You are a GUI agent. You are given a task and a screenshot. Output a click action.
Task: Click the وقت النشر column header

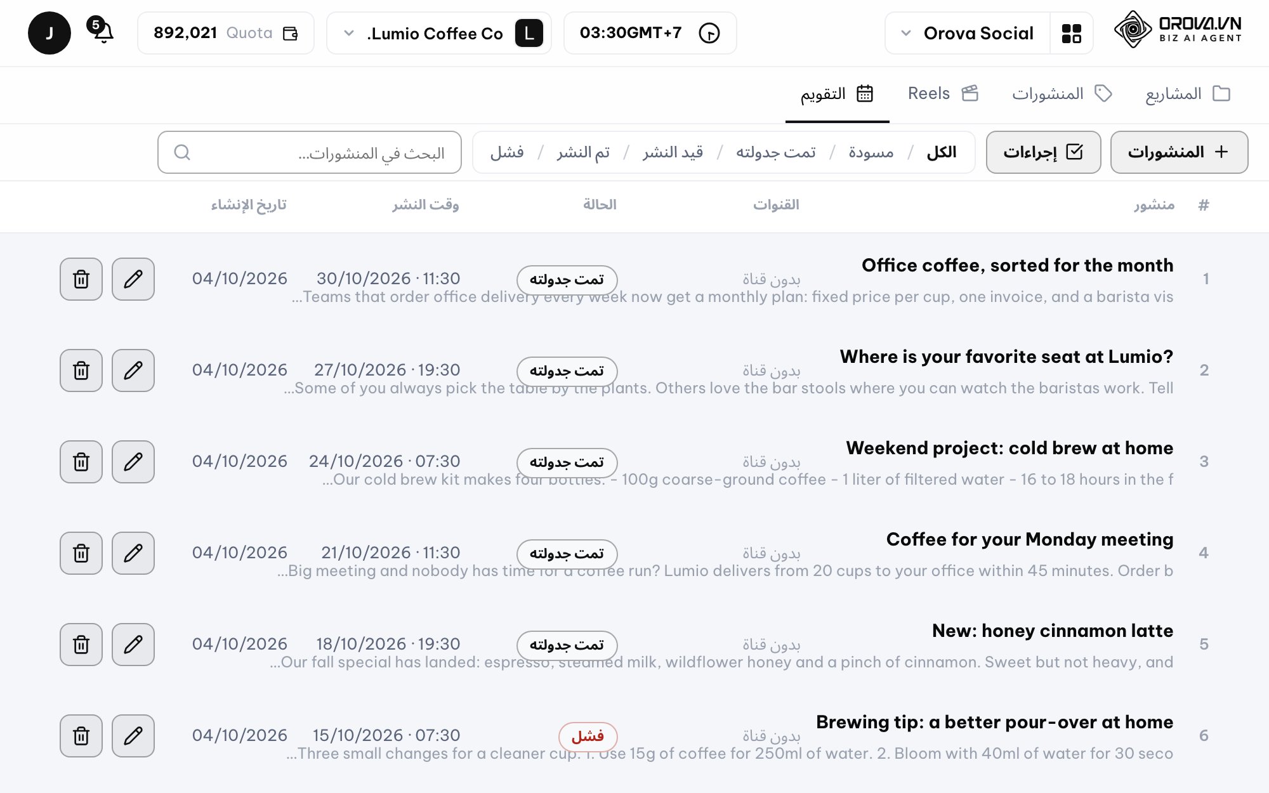tap(425, 205)
